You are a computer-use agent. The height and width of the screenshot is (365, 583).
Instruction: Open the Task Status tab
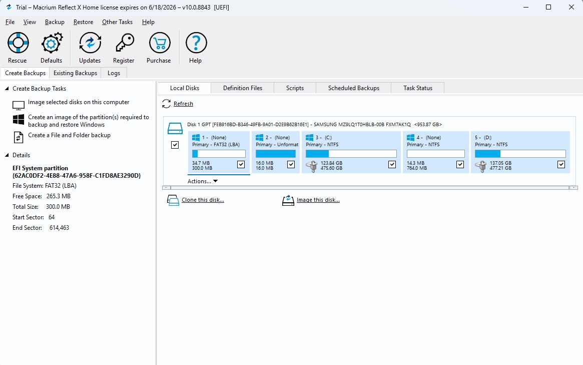click(x=417, y=88)
